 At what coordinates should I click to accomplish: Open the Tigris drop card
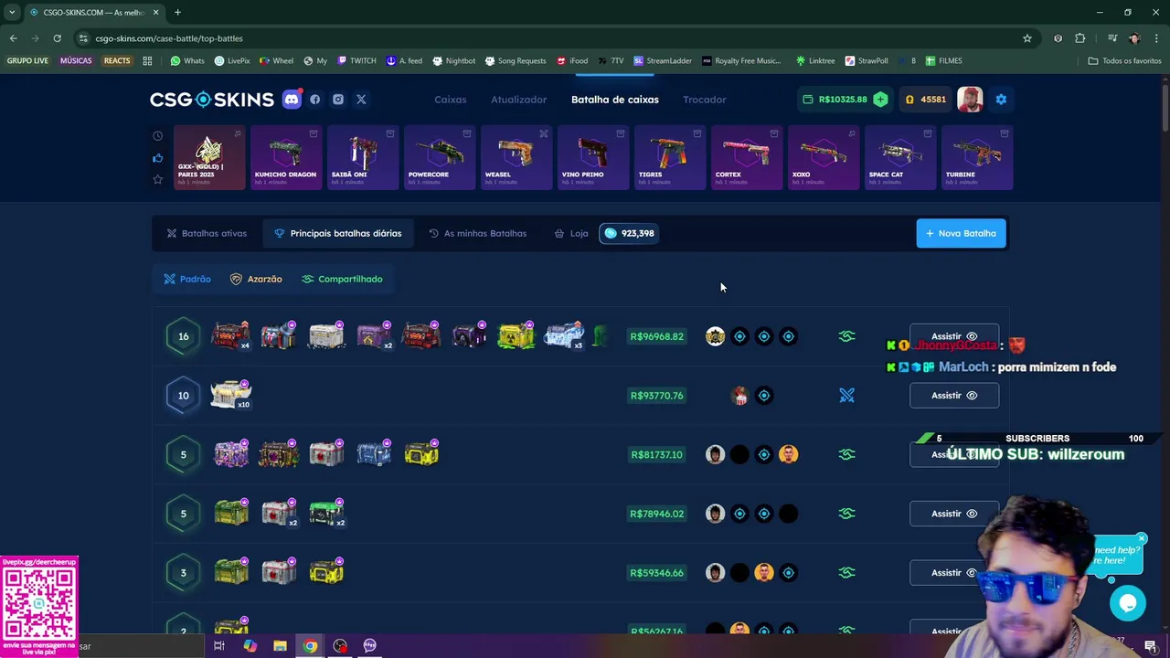coord(669,158)
